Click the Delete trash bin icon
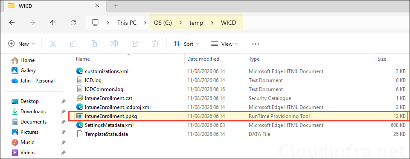Screen dimensions: 410x159 pyautogui.click(x=155, y=44)
